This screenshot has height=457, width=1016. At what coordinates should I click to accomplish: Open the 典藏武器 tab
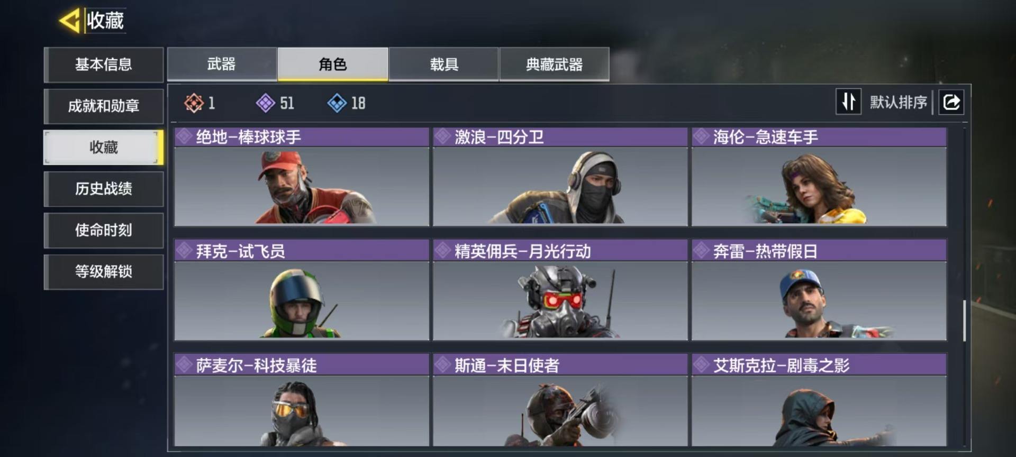pyautogui.click(x=554, y=65)
